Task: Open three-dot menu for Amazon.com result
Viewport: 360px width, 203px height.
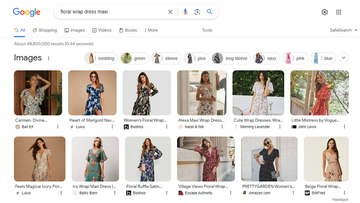Action: coord(293,192)
